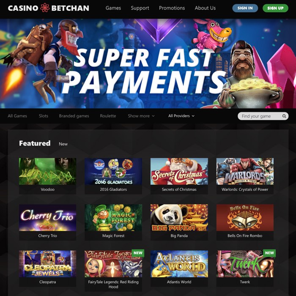Click the NEW badge on Twerk

[x=269, y=253]
